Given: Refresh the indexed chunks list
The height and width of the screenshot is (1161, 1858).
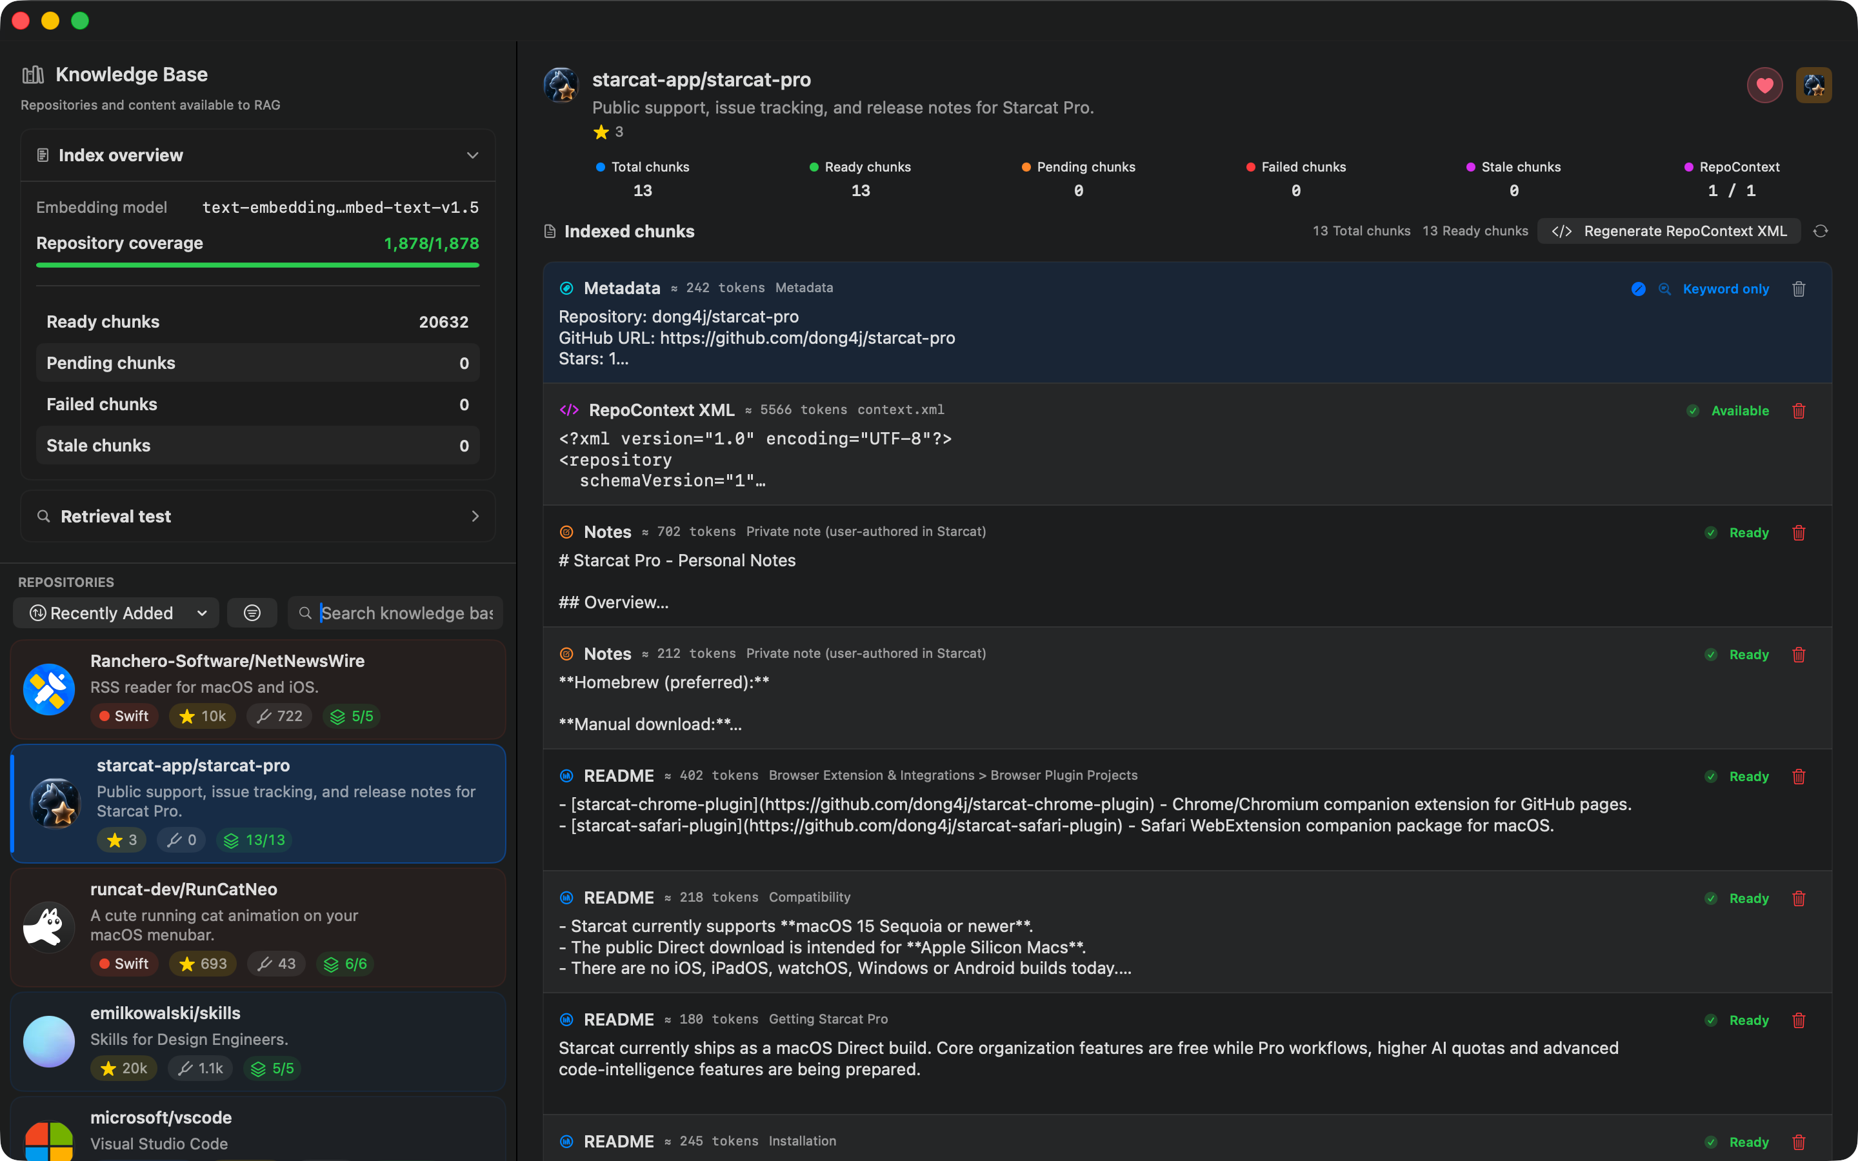Looking at the screenshot, I should pyautogui.click(x=1821, y=231).
